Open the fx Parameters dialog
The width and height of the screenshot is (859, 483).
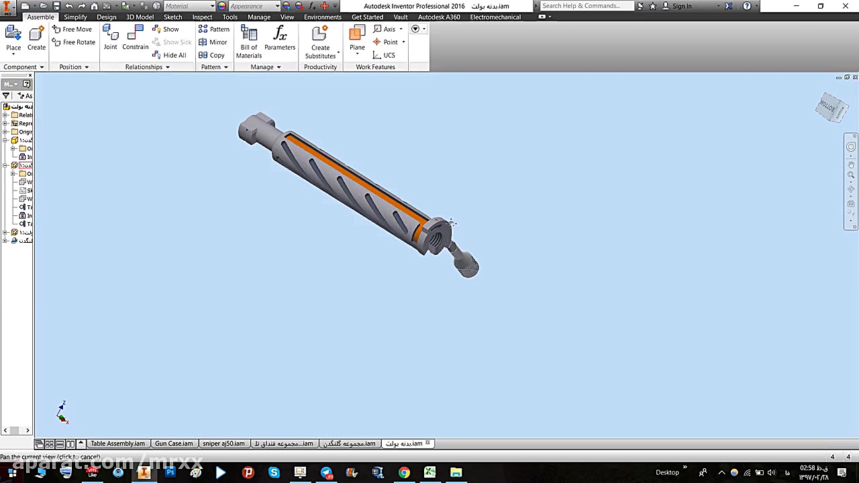(280, 38)
